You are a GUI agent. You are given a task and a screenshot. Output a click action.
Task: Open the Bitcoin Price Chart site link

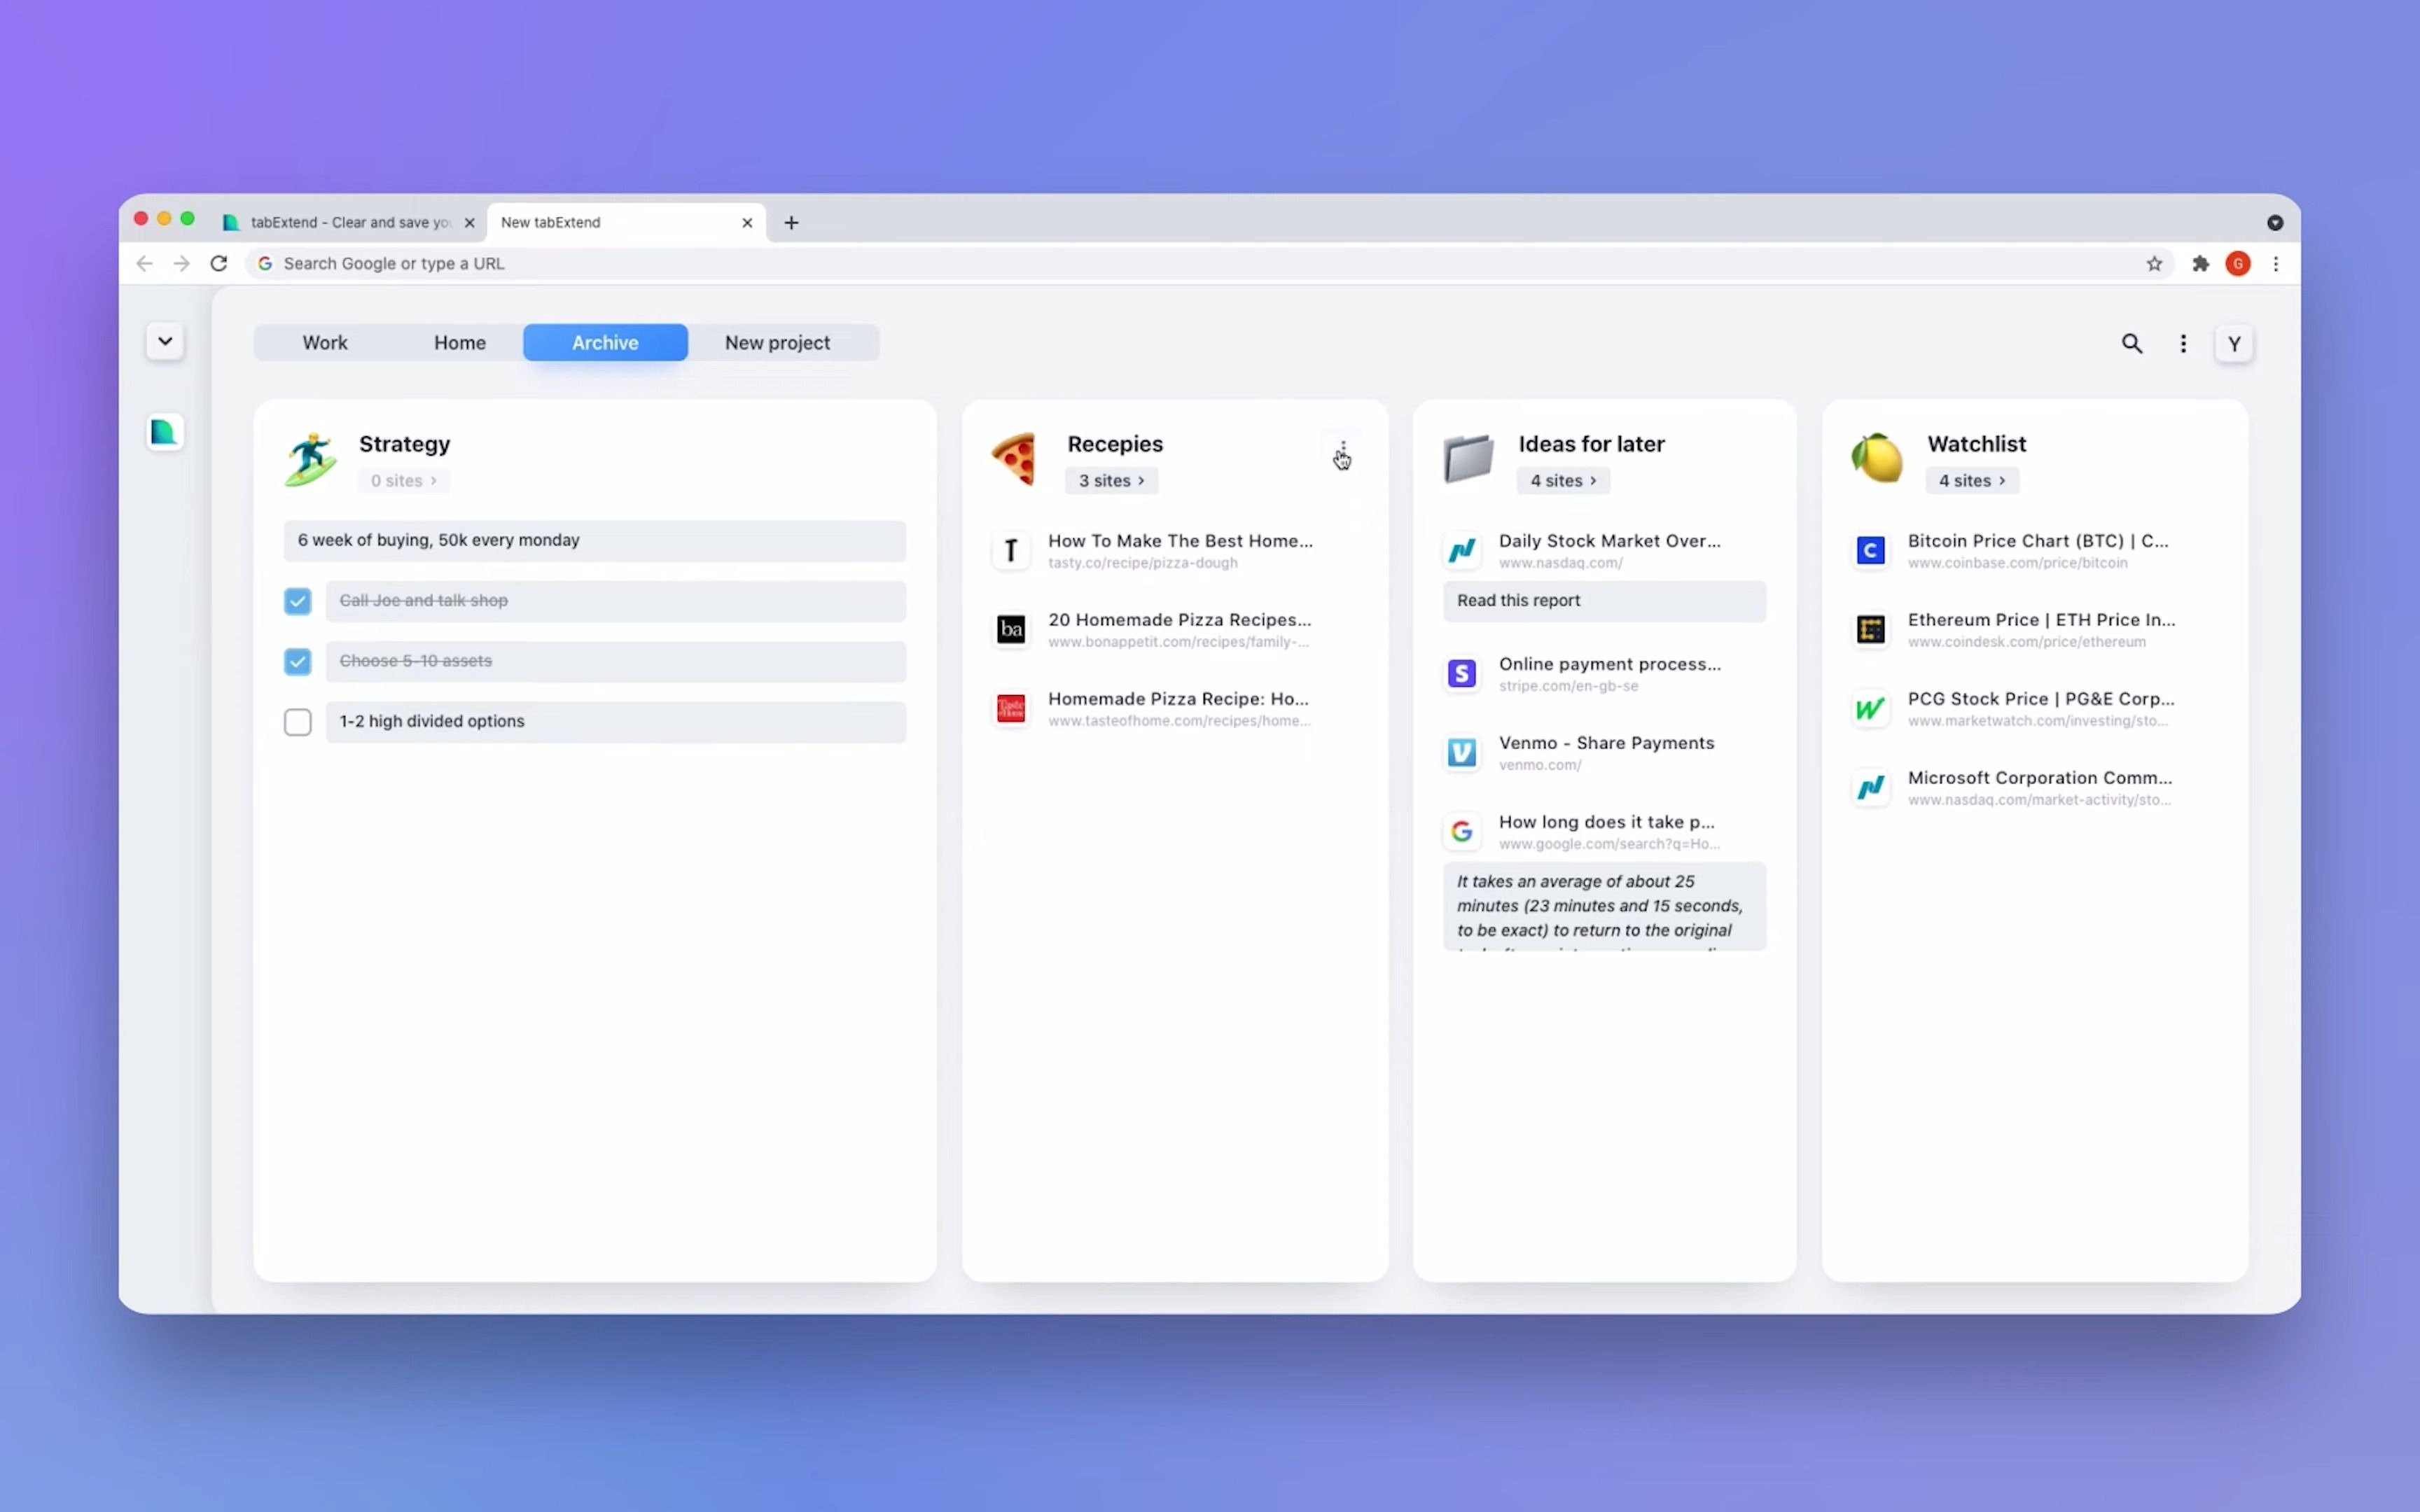[2037, 541]
